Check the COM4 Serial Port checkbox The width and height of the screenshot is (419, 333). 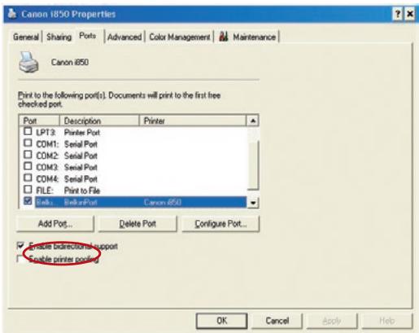click(x=28, y=177)
